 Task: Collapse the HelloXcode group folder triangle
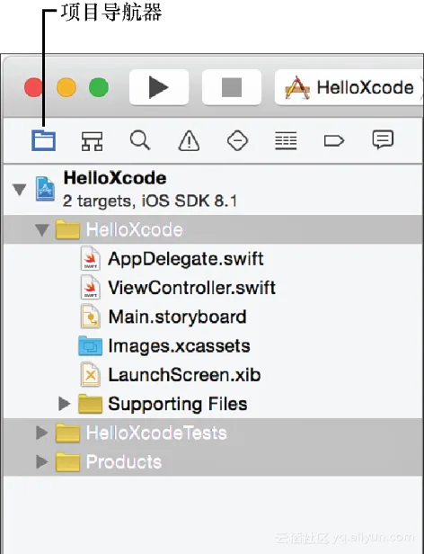tap(42, 230)
